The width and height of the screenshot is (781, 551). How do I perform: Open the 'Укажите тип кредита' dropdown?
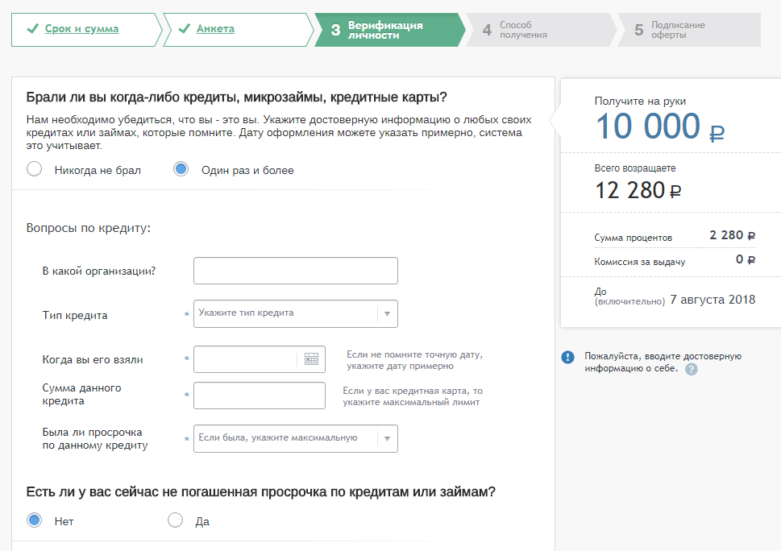coord(285,313)
